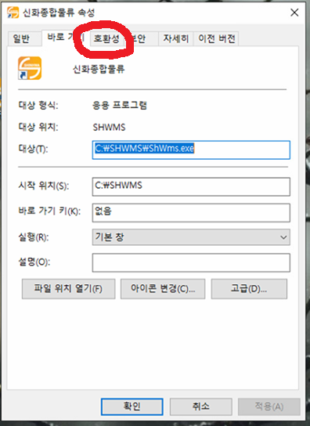Click the title bar application icon
310x426 pixels.
coord(13,13)
